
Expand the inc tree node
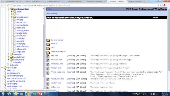(12, 14)
